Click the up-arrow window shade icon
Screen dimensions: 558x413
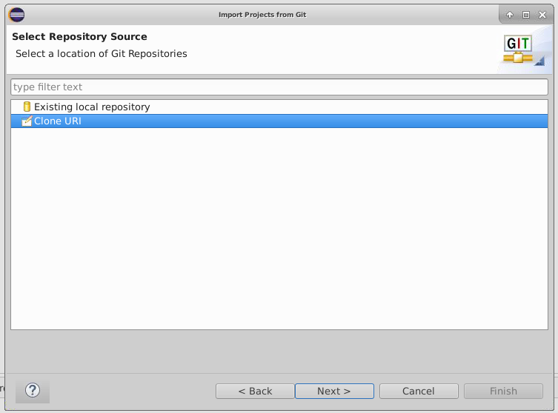[510, 15]
